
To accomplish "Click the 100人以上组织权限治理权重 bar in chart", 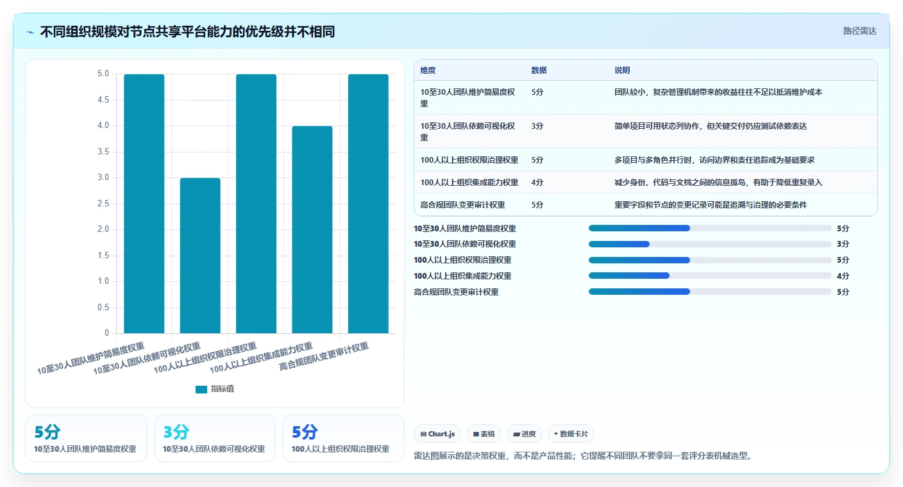I will (x=257, y=204).
